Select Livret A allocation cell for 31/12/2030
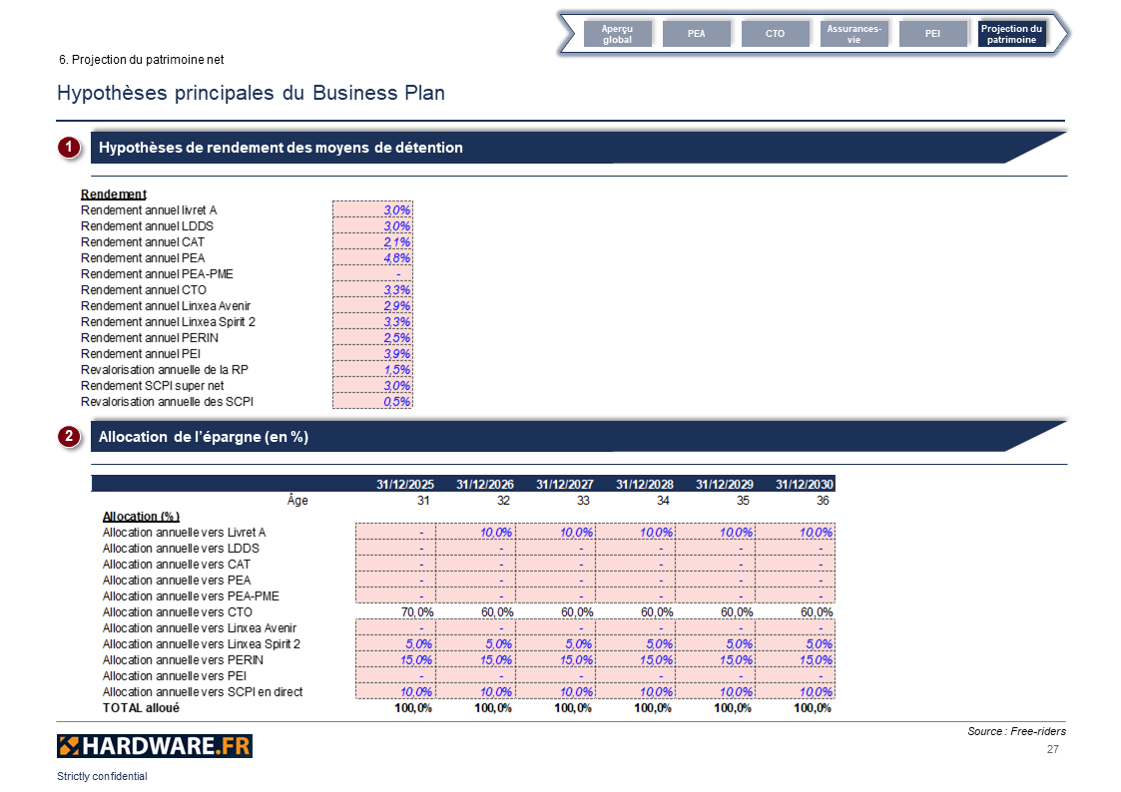The image size is (1121, 792). tap(795, 532)
